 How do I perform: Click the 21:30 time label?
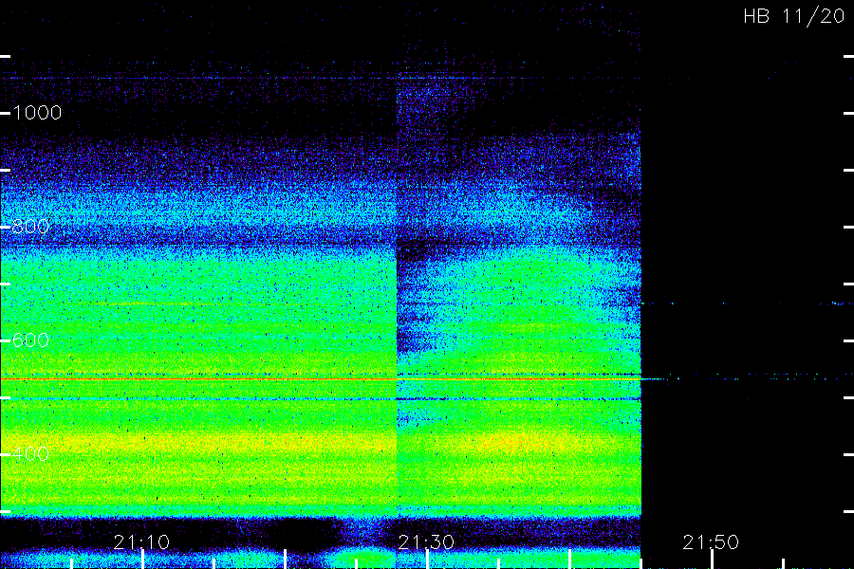point(426,541)
